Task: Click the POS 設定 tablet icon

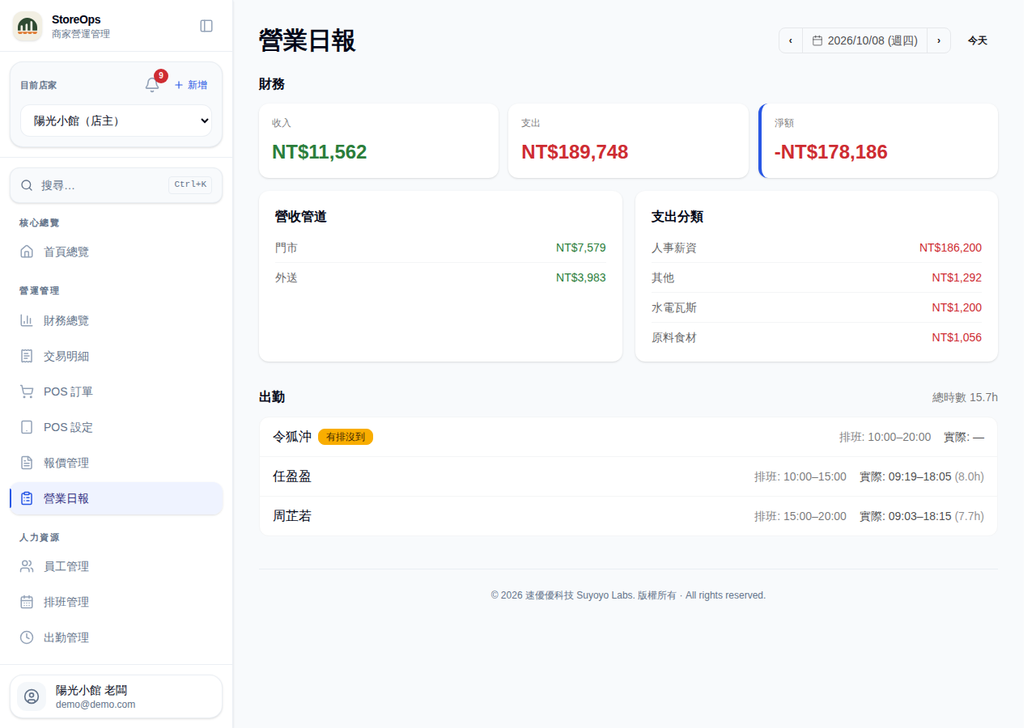Action: (27, 427)
